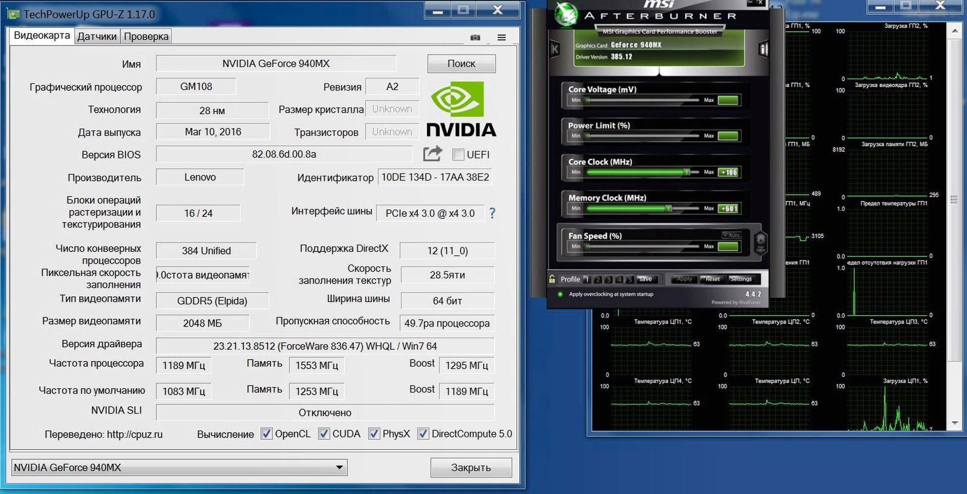Image resolution: width=967 pixels, height=494 pixels.
Task: Open Afterburner information i button
Action: 763,49
